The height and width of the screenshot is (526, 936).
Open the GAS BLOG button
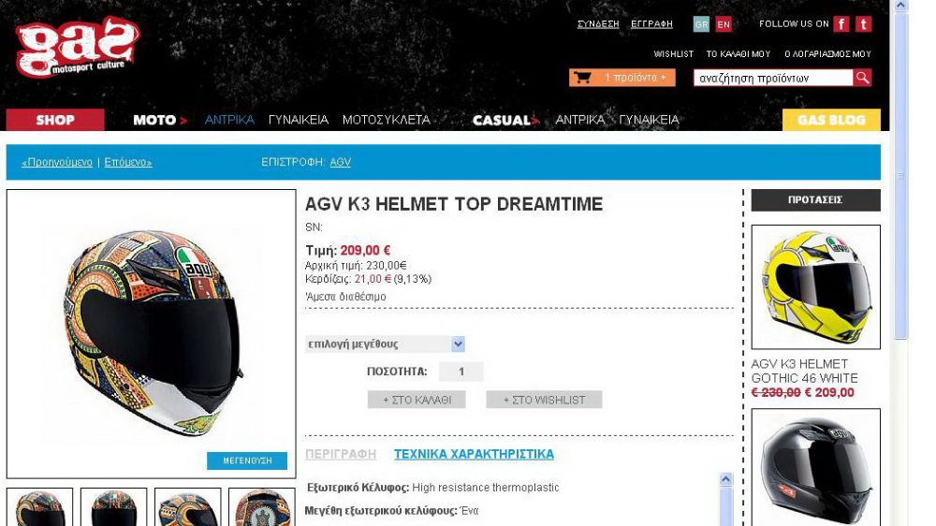[x=831, y=120]
